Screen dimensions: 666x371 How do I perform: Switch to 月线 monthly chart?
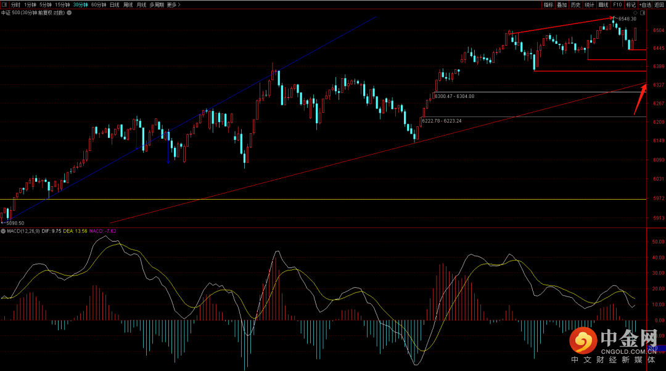click(x=141, y=5)
